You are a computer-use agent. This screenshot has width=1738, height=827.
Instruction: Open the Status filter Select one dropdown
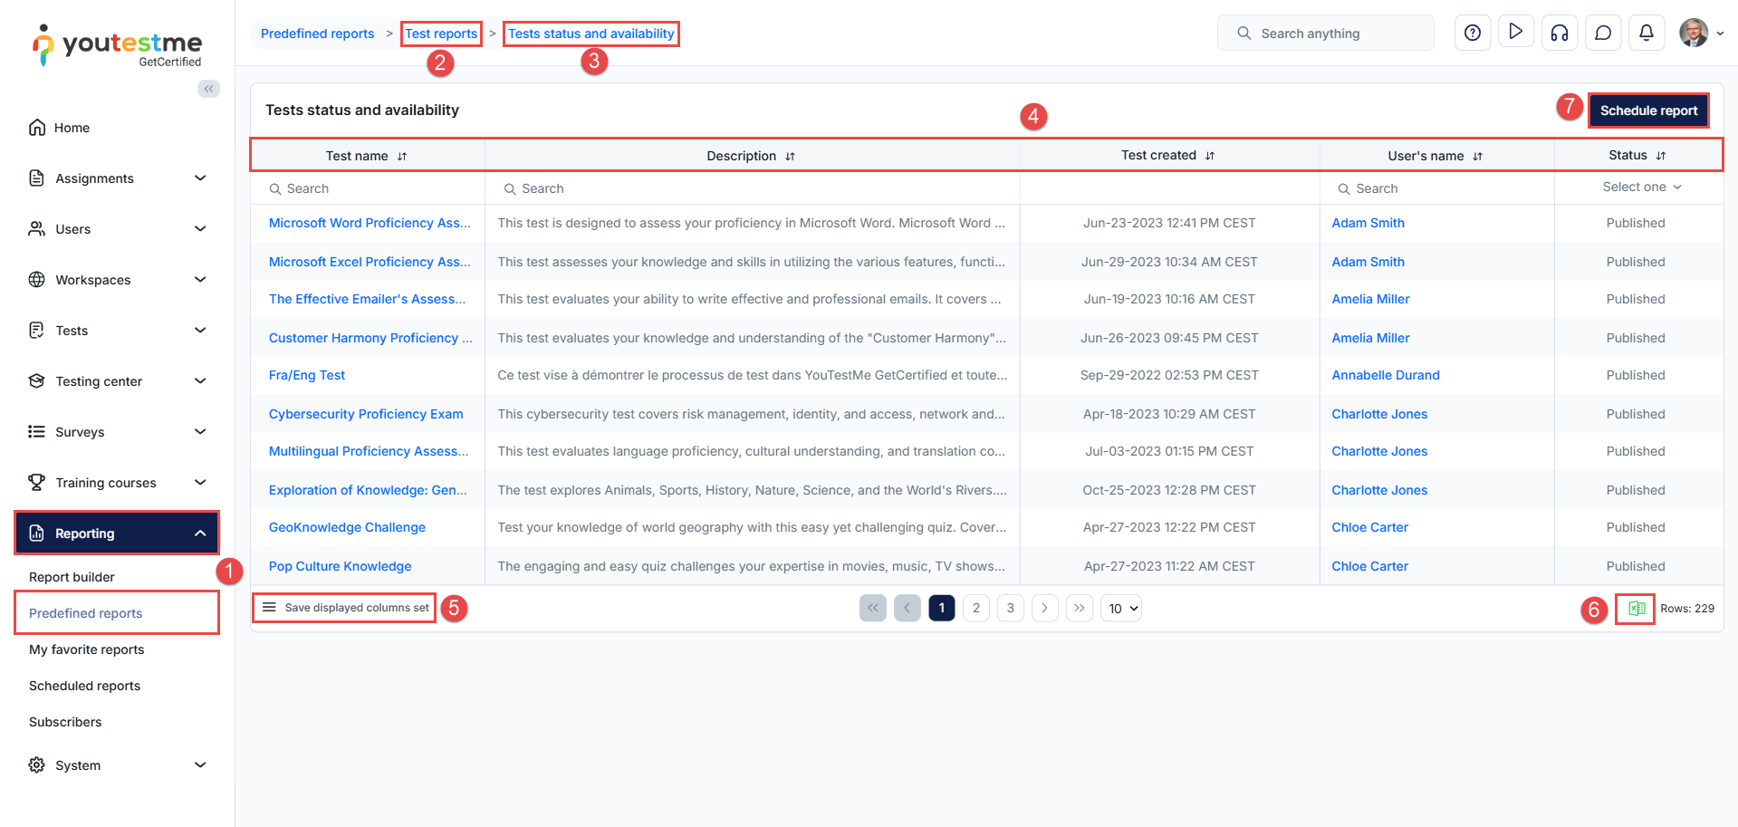click(x=1640, y=188)
